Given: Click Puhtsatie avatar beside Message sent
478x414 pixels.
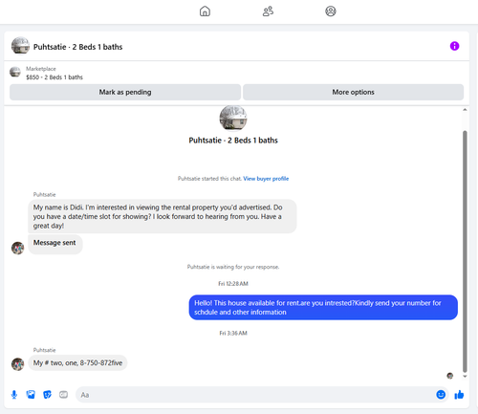Looking at the screenshot, I should [x=17, y=248].
